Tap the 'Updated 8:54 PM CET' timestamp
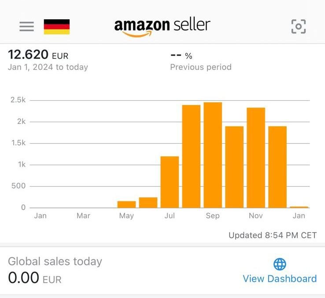325x298 pixels. 273,235
